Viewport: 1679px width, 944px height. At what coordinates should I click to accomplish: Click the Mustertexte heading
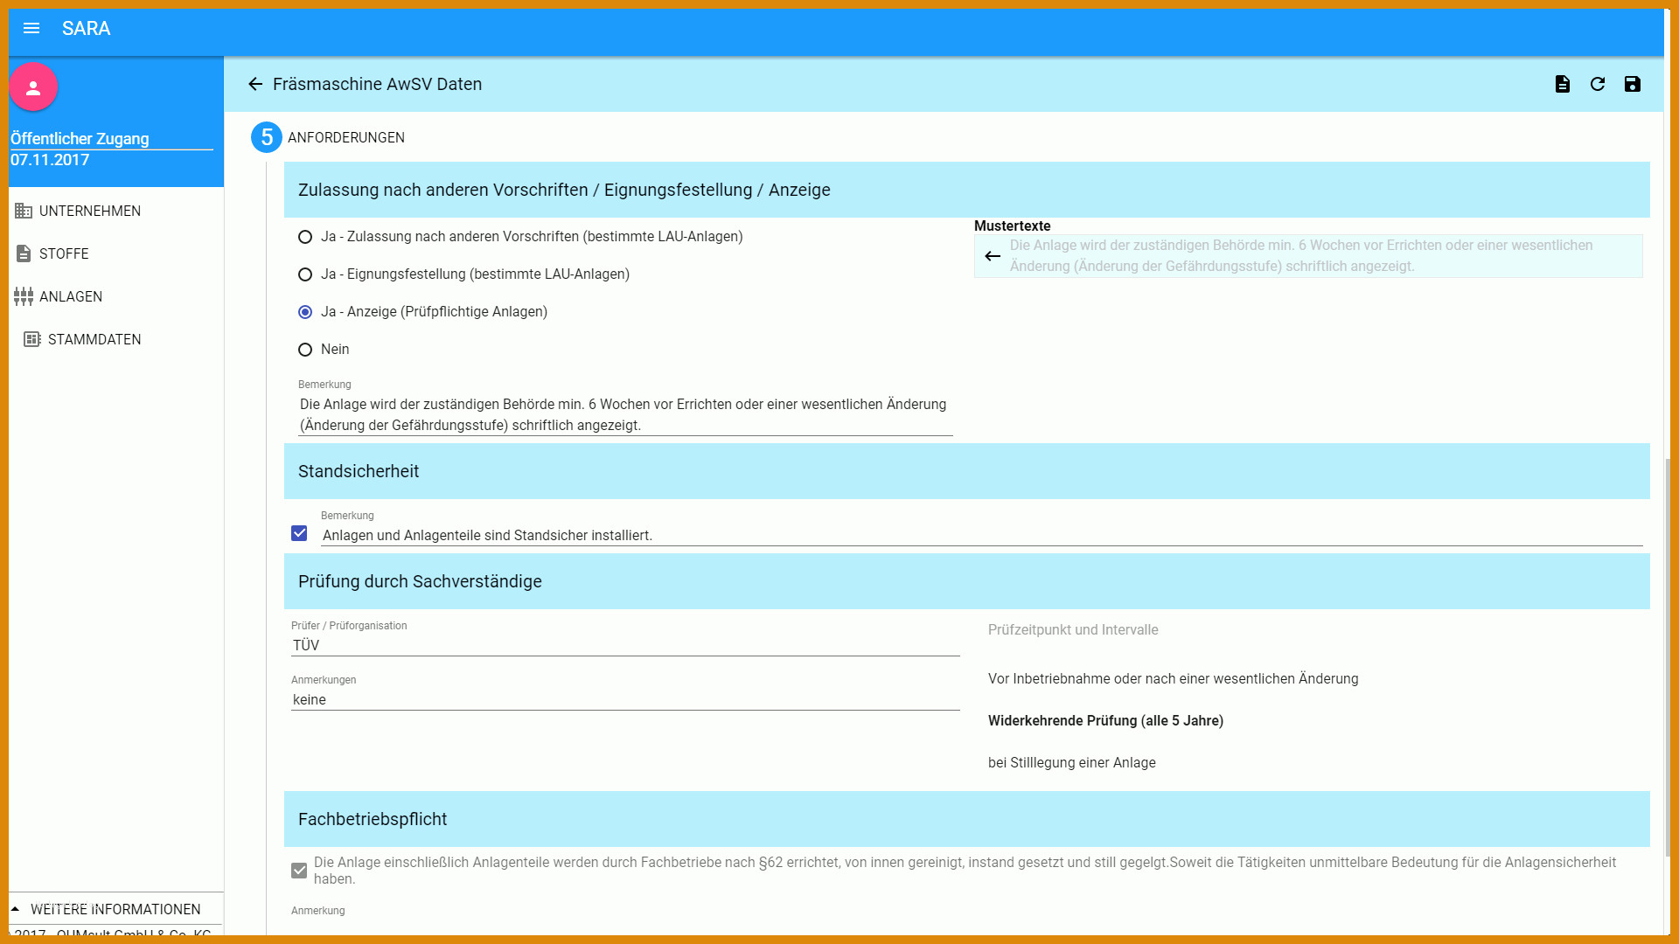point(1012,226)
